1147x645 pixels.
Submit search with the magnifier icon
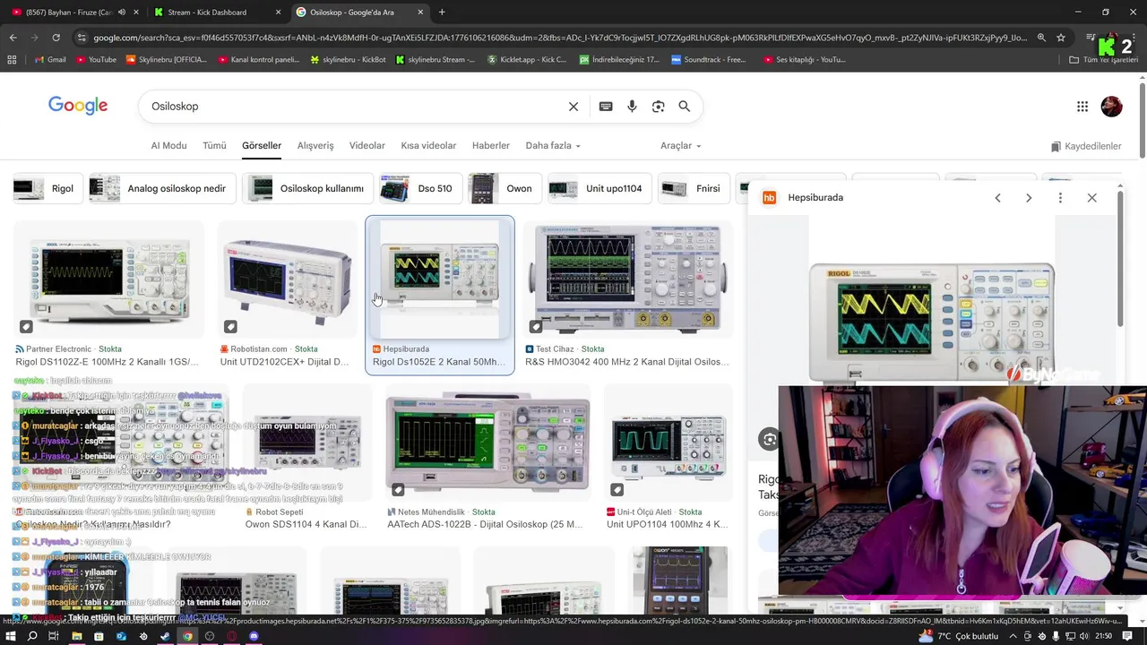(x=685, y=107)
